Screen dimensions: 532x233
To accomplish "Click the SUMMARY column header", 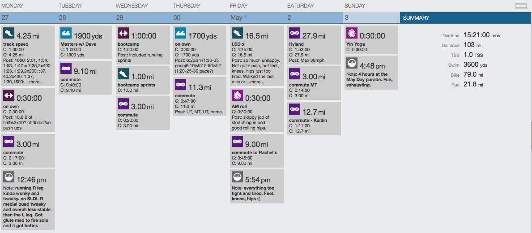I will point(465,18).
